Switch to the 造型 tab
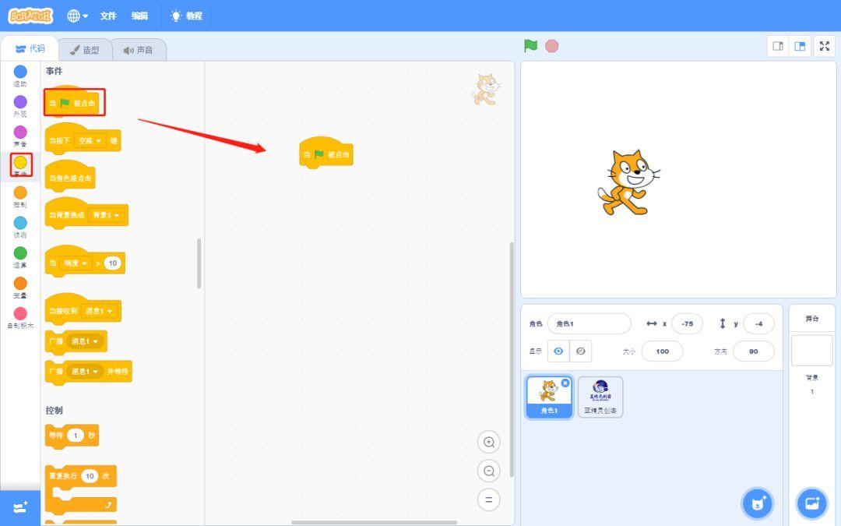Viewport: 841px width, 526px height. point(85,50)
